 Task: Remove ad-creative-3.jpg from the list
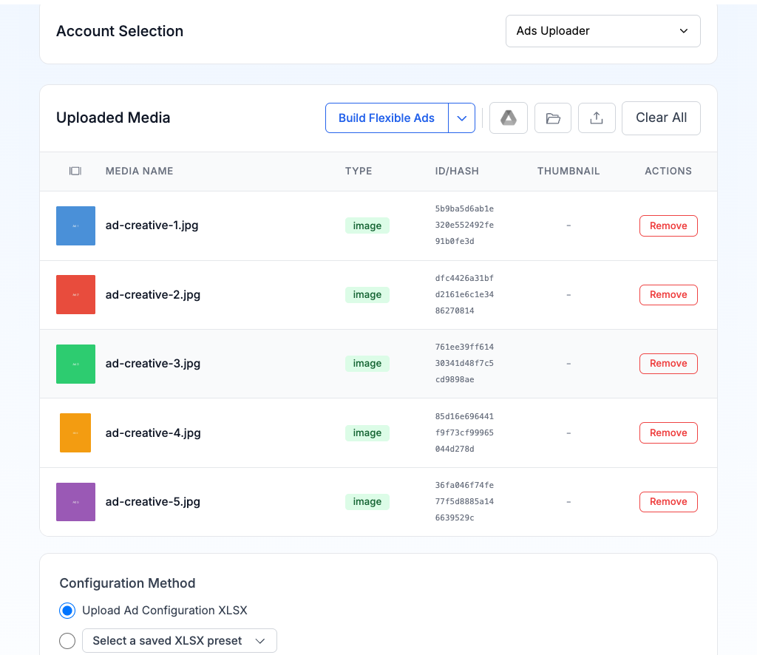(x=668, y=364)
